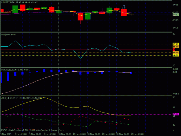
Task: Select the highlighted 89.92 current price tag
Action: pos(176,15)
